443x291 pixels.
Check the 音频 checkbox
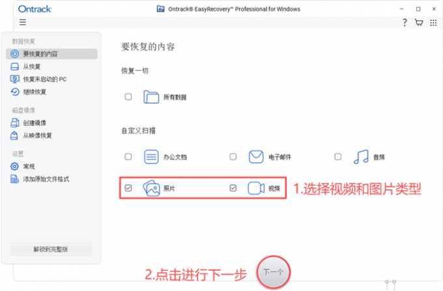click(338, 157)
